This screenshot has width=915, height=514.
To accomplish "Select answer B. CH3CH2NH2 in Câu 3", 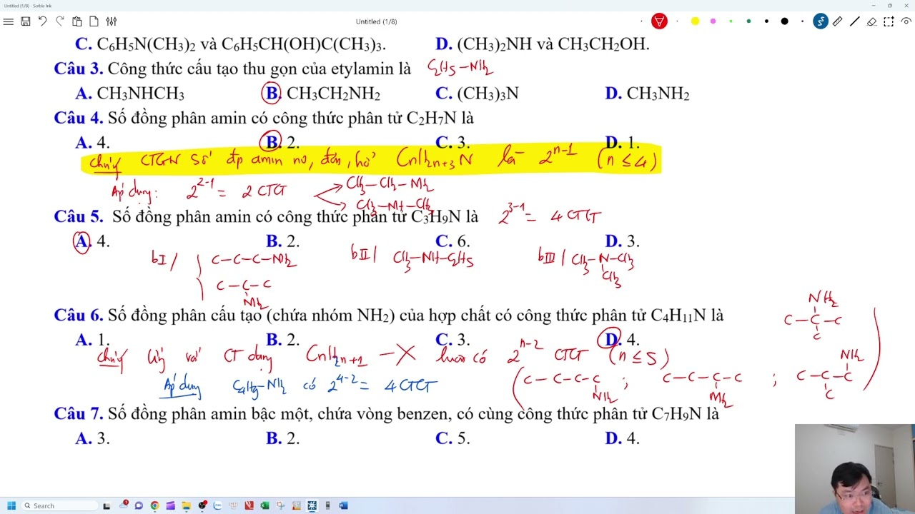I will click(x=322, y=94).
